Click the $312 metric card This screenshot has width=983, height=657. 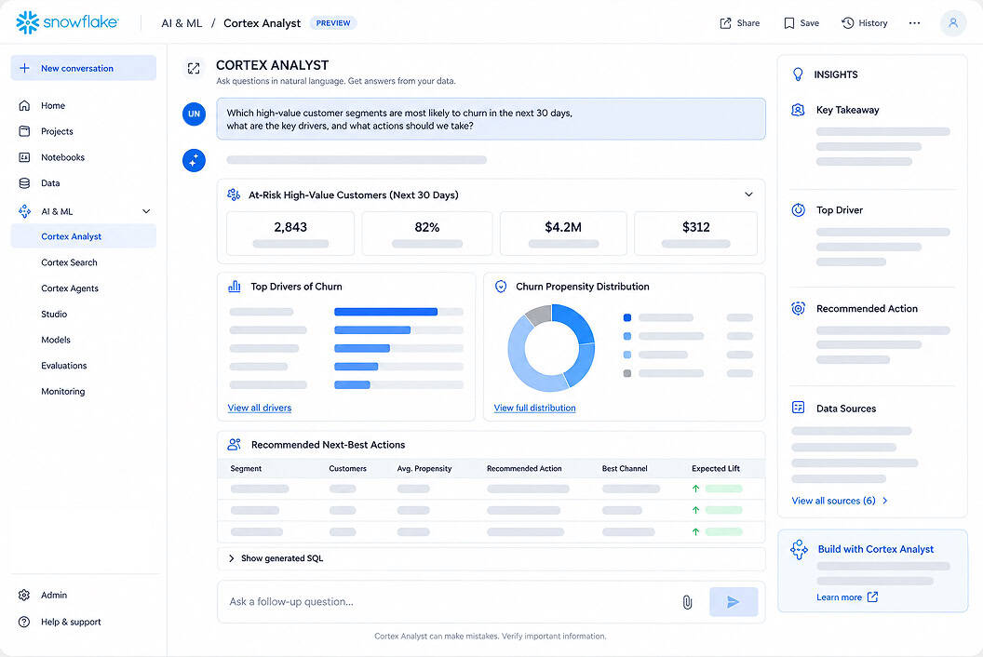coord(696,234)
